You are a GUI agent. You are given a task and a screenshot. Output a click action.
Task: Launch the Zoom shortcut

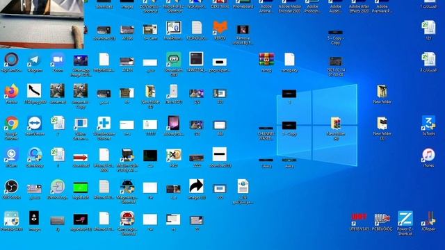[58, 60]
